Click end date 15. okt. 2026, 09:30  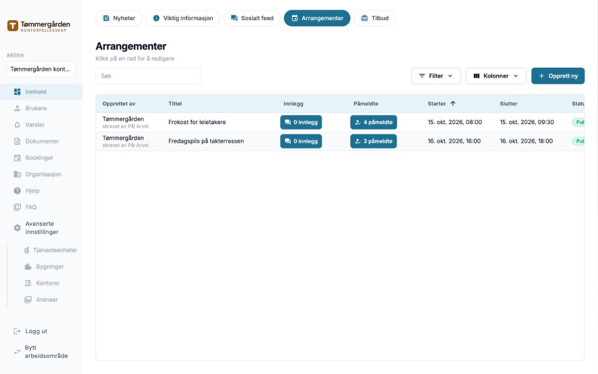pos(527,122)
